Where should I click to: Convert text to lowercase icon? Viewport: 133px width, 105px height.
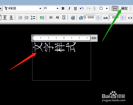pos(57,18)
